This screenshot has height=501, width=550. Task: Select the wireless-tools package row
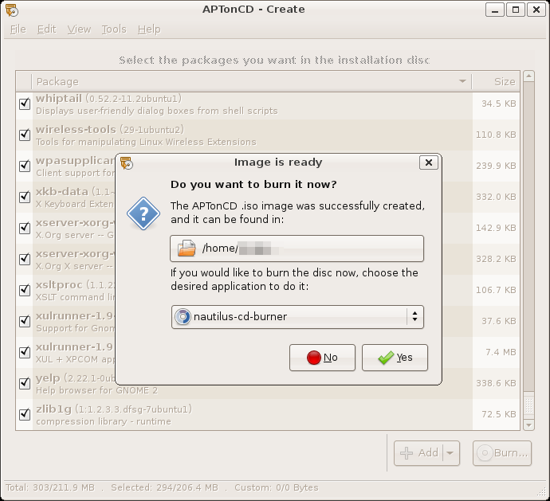click(x=268, y=135)
